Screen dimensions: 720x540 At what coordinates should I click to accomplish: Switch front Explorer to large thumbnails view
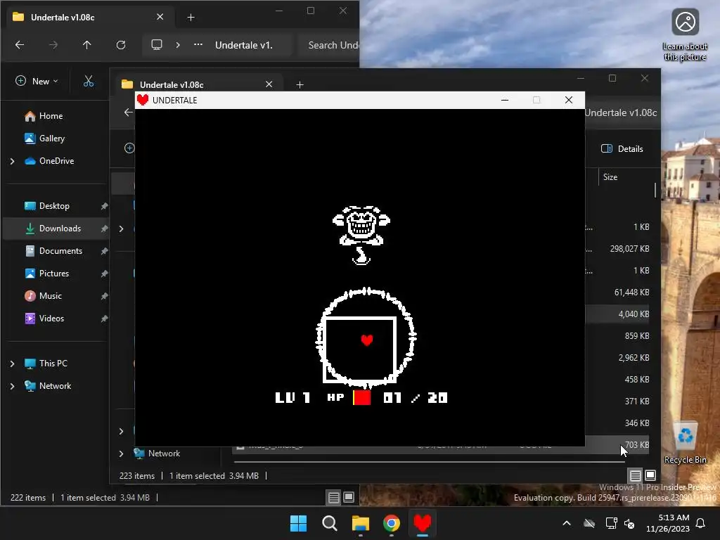click(650, 475)
